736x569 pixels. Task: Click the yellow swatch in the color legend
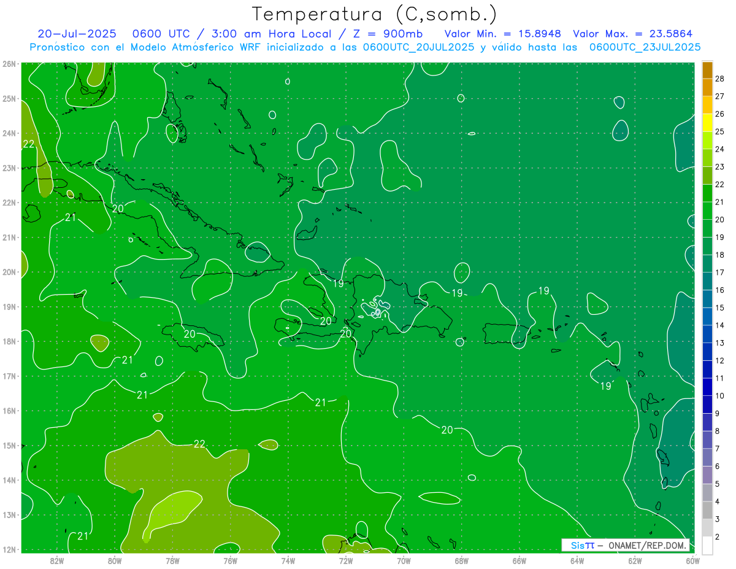pos(707,123)
